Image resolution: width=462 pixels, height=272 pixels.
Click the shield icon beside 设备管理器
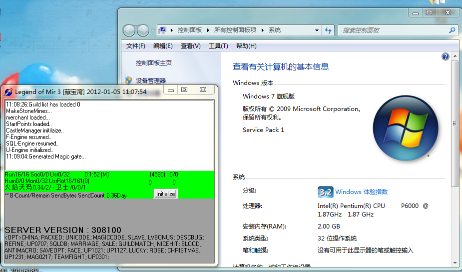click(x=128, y=80)
